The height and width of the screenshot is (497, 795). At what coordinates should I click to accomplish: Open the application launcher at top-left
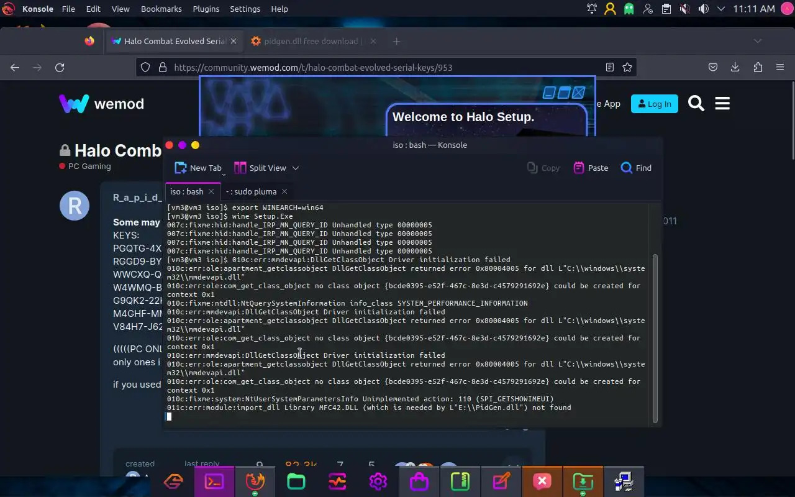(x=9, y=9)
